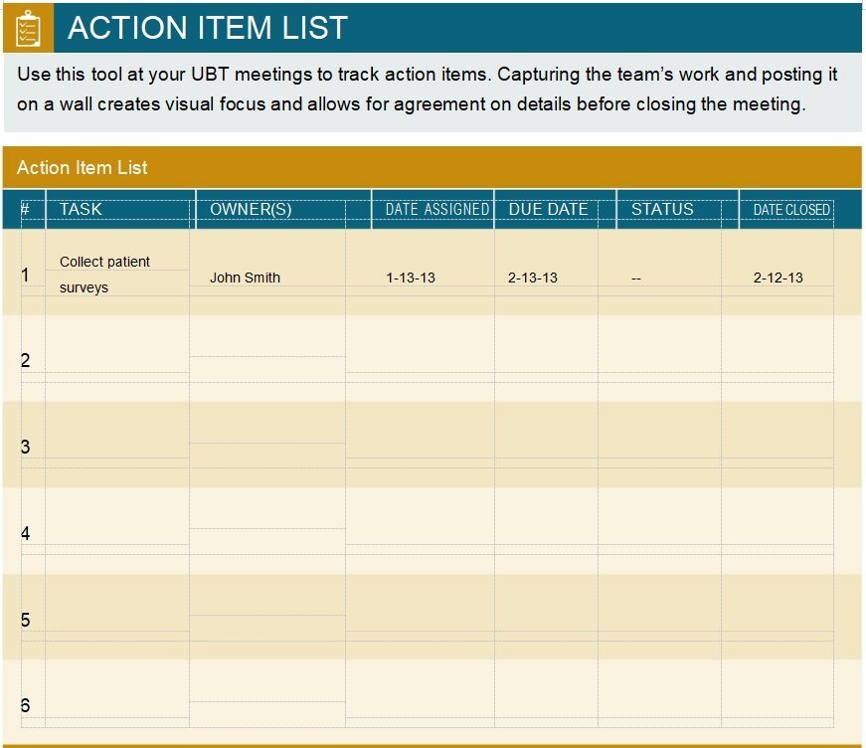Click the empty due date cell in row 4

546,531
